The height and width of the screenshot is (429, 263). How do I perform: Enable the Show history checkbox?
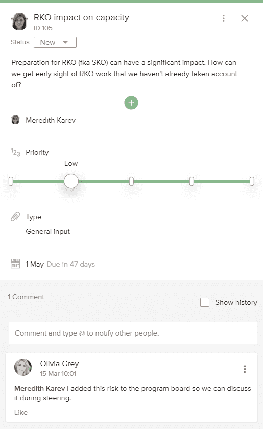point(205,302)
